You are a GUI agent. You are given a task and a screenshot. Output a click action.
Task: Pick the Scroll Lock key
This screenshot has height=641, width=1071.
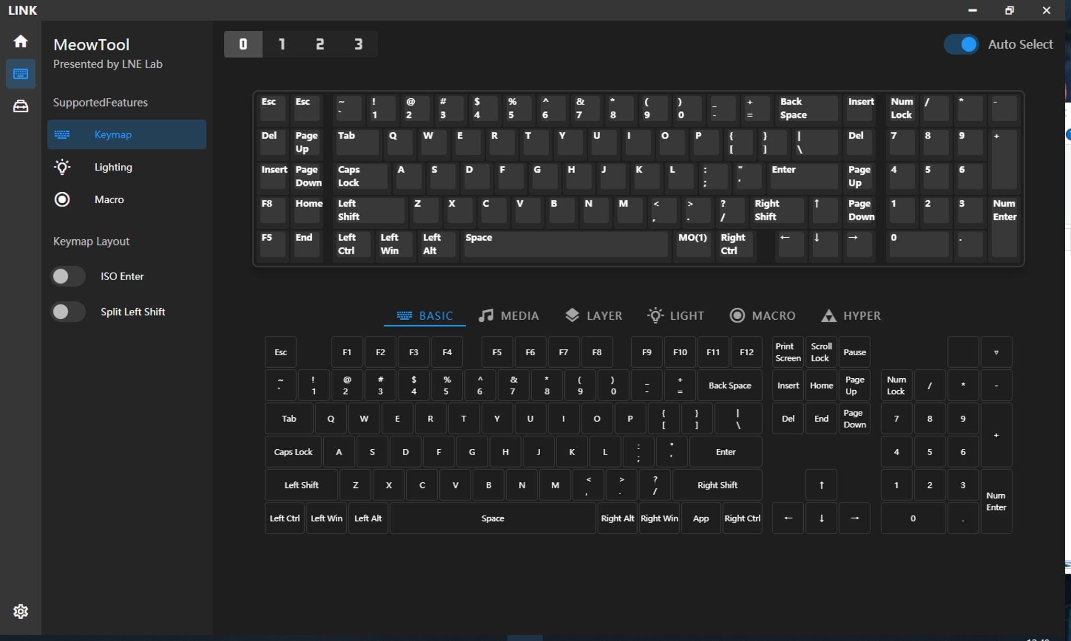821,352
